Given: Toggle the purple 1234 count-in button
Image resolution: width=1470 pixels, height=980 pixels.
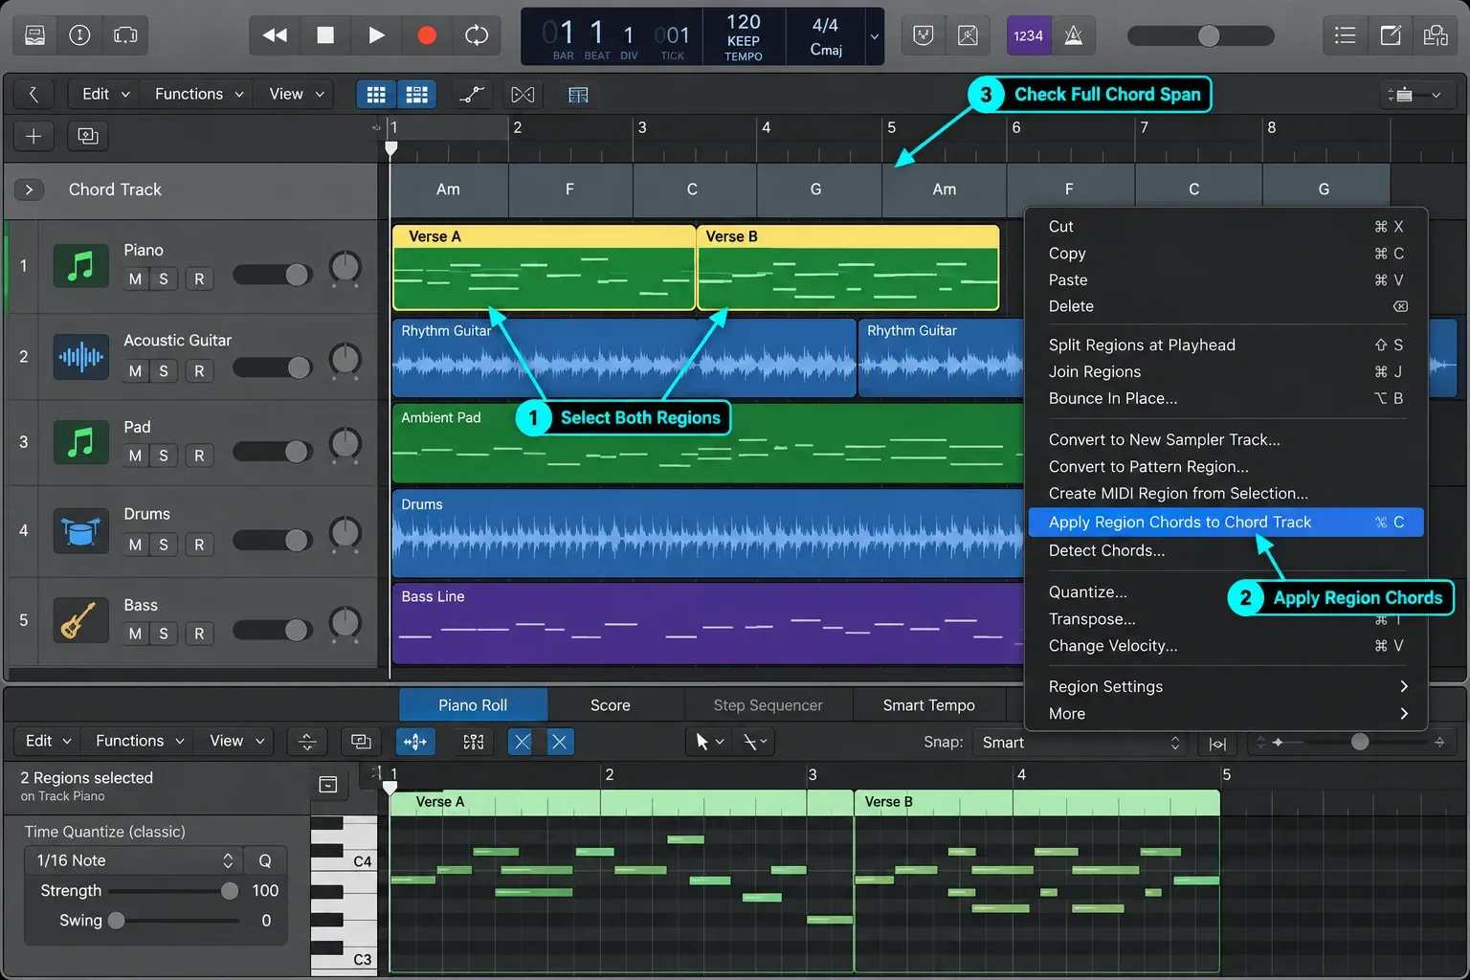Looking at the screenshot, I should click(x=1028, y=35).
